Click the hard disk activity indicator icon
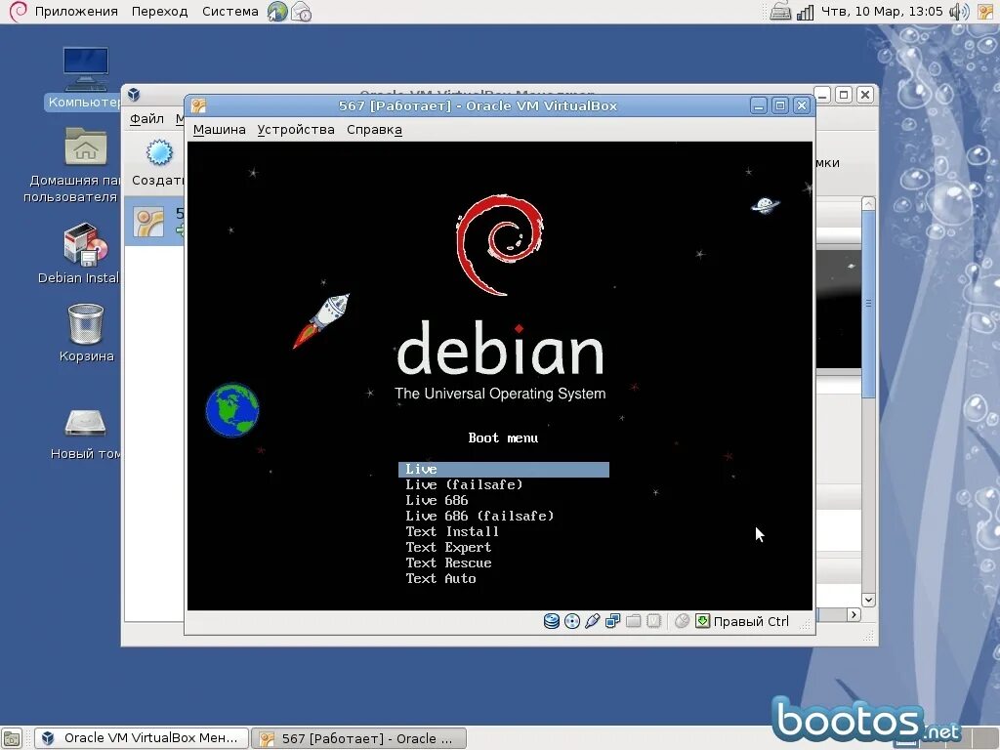 [x=552, y=620]
